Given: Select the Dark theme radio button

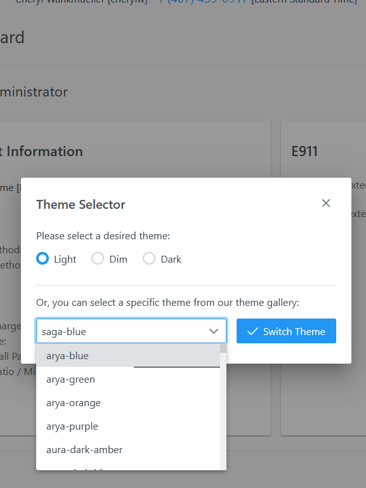Looking at the screenshot, I should (x=149, y=258).
